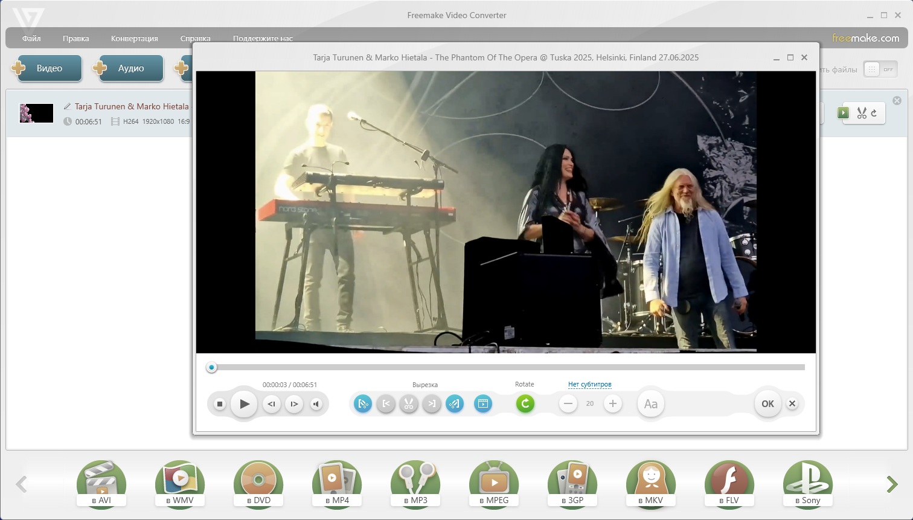Set the selection start marker
Screen dimensions: 913x520
pyautogui.click(x=386, y=404)
